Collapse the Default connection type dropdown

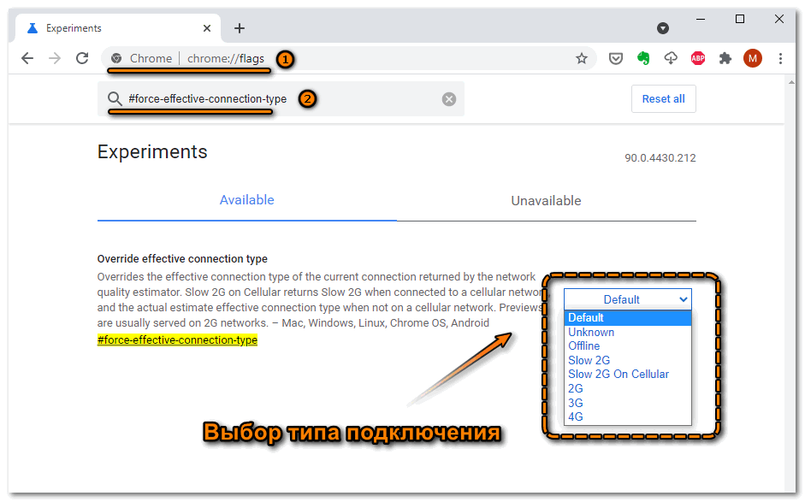(x=627, y=299)
